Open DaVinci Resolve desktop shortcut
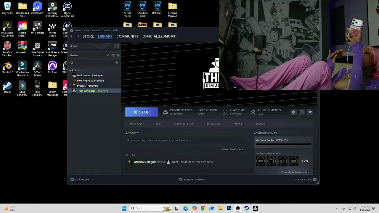This screenshot has height=213, width=379. pos(37,69)
